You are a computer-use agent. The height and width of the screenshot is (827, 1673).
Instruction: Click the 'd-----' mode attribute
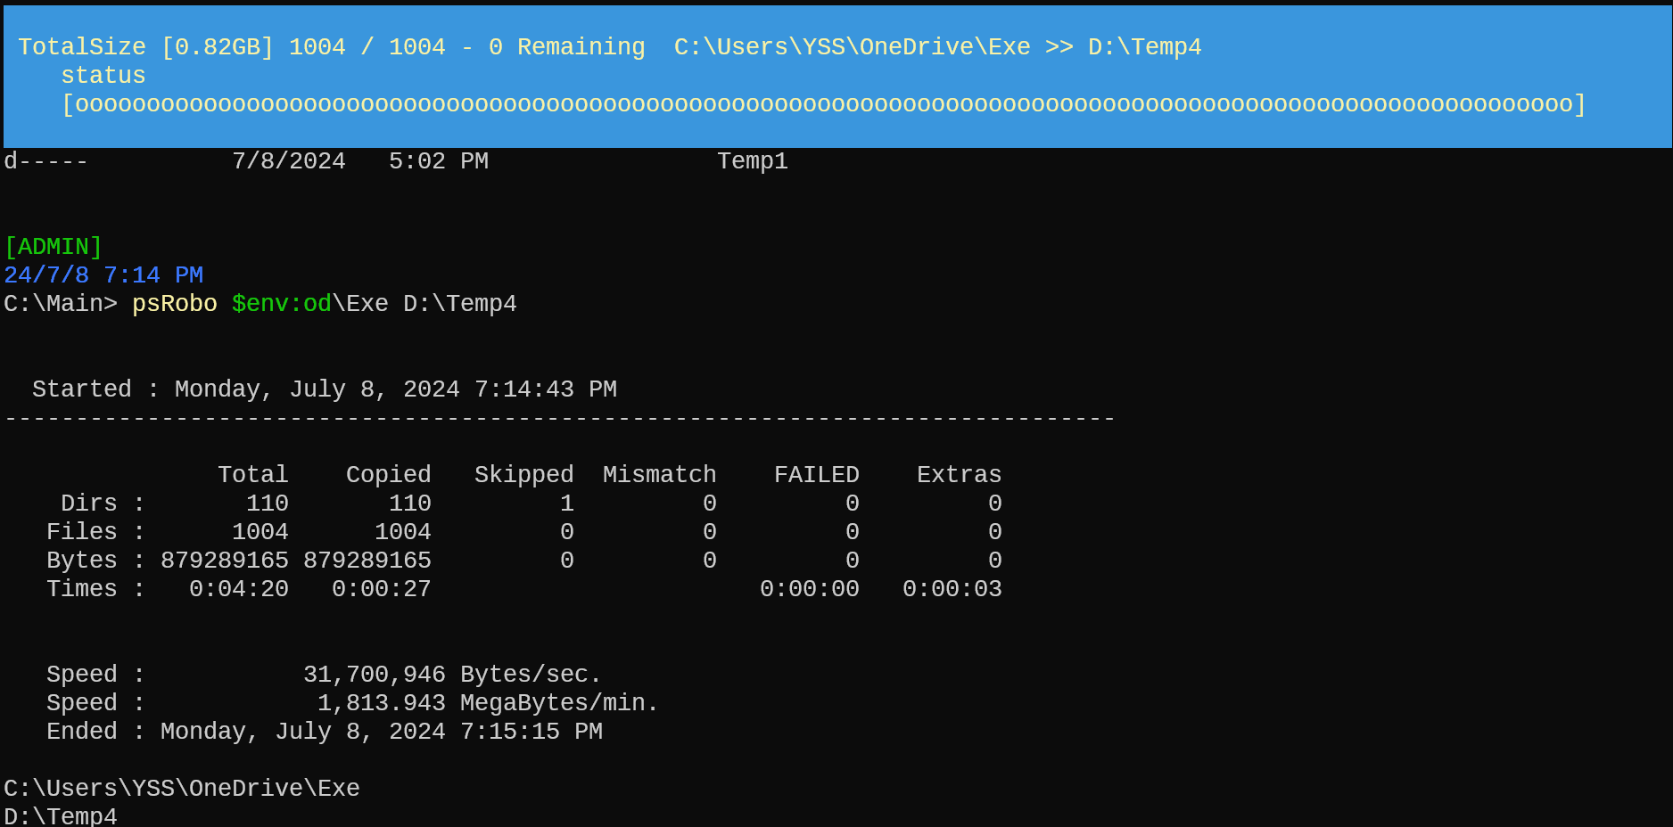[x=46, y=161]
